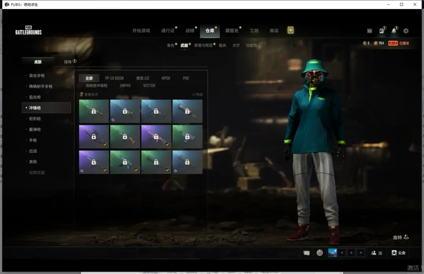This screenshot has height=274, width=424.
Task: Toggle the checkmark on the bottom-row dark green skin
Action: [x=167, y=170]
